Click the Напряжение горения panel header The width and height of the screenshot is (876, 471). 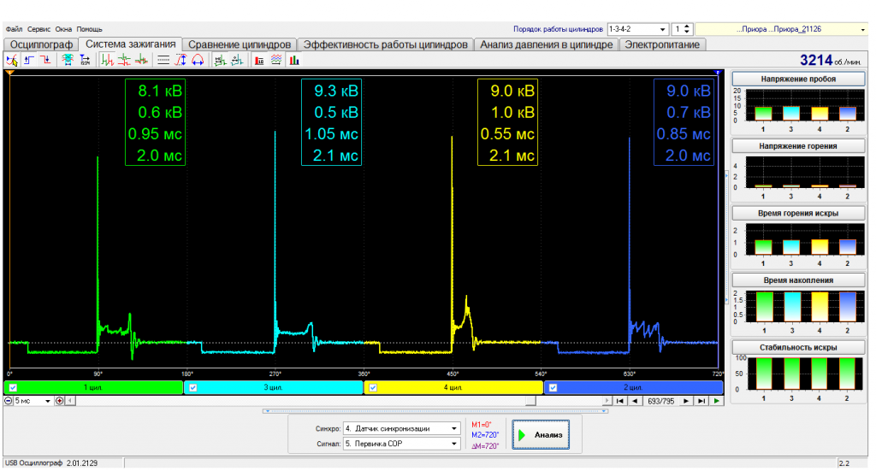pos(798,146)
